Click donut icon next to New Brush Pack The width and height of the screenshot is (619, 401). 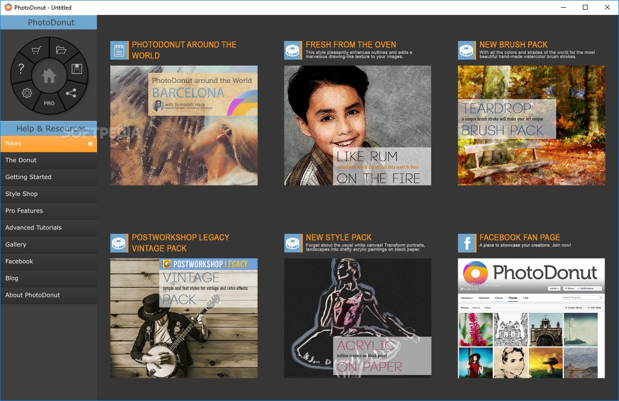pos(467,50)
